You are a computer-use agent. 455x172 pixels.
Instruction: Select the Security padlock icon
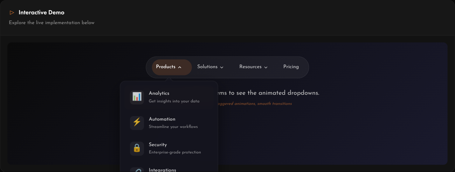(137, 149)
